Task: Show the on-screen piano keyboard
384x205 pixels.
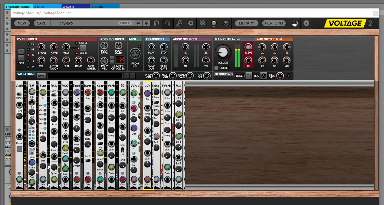Action: click(295, 23)
